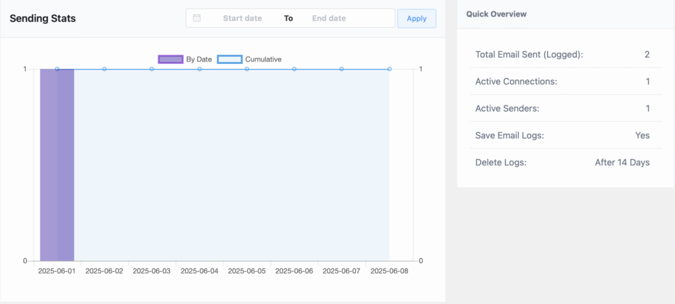Click the Yes value for Save Email Logs
This screenshot has height=304, width=675.
click(x=642, y=136)
